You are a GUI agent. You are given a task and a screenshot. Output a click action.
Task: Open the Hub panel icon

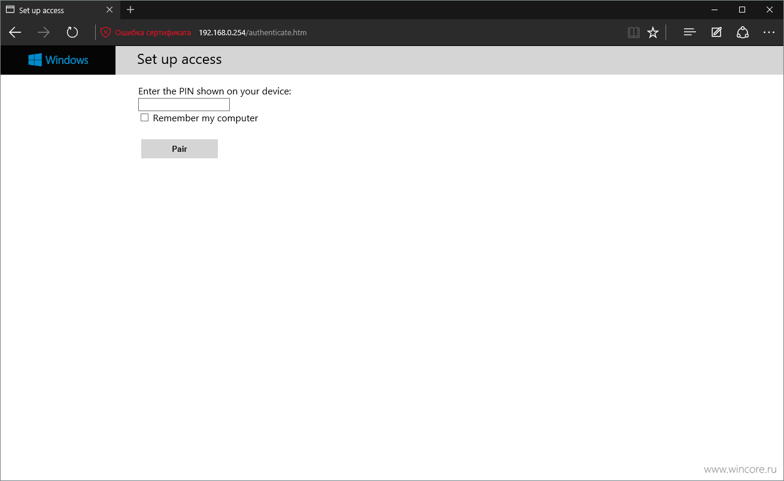point(689,32)
